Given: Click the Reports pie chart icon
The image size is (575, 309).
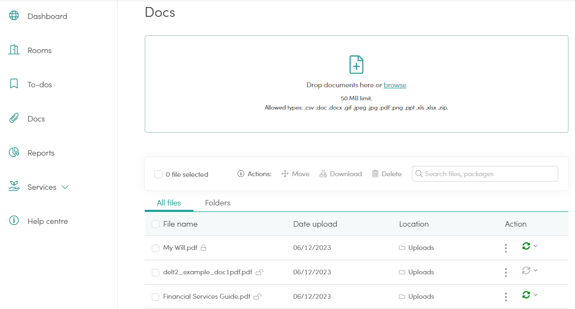Looking at the screenshot, I should click(x=14, y=152).
